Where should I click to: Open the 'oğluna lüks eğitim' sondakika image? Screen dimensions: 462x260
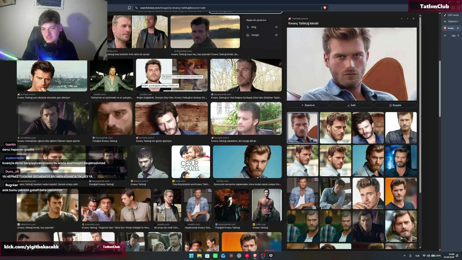(x=53, y=118)
